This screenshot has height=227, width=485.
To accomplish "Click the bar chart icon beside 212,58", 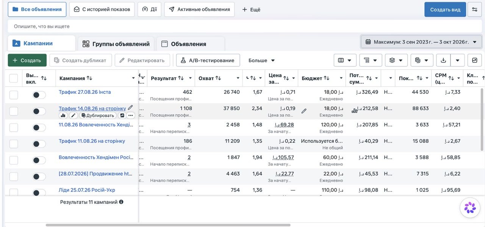I will [x=355, y=111].
